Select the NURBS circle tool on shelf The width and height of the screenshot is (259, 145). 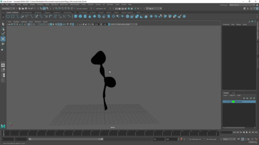[x=8, y=16]
